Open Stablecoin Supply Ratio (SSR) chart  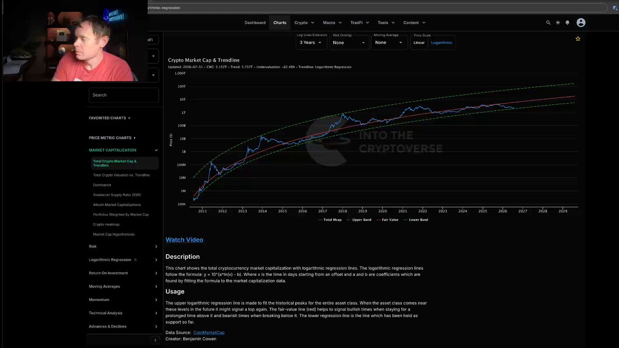tap(117, 195)
